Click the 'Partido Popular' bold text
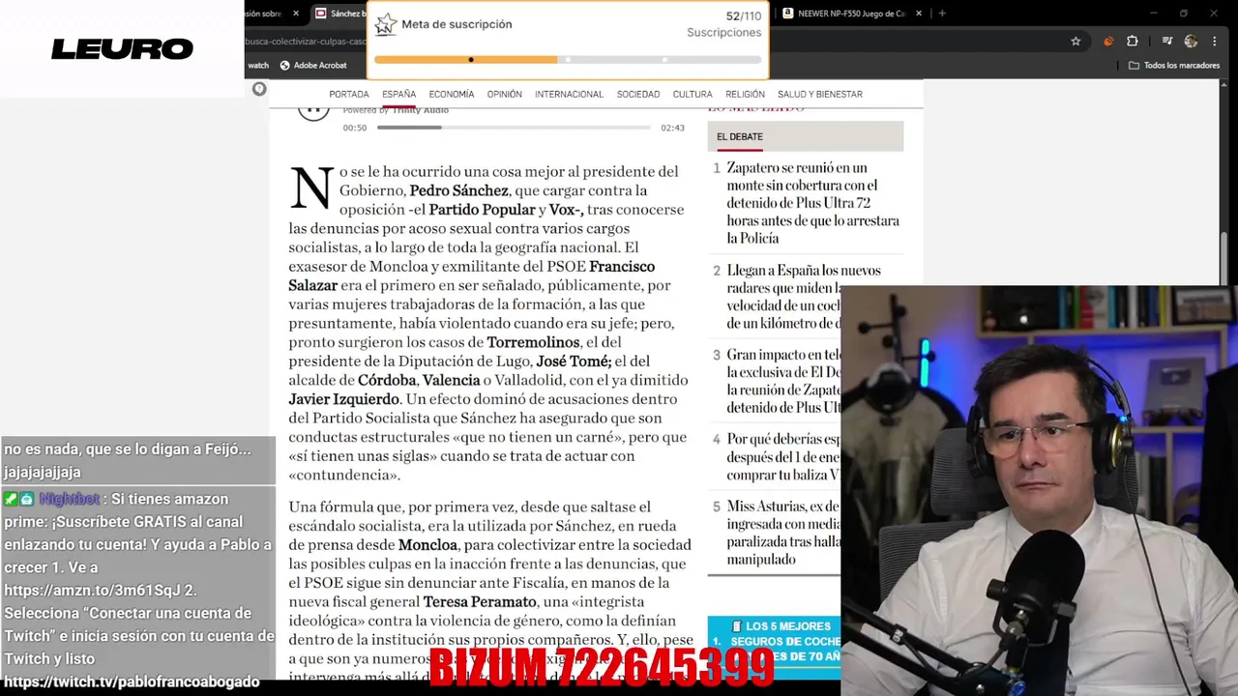 coord(482,210)
